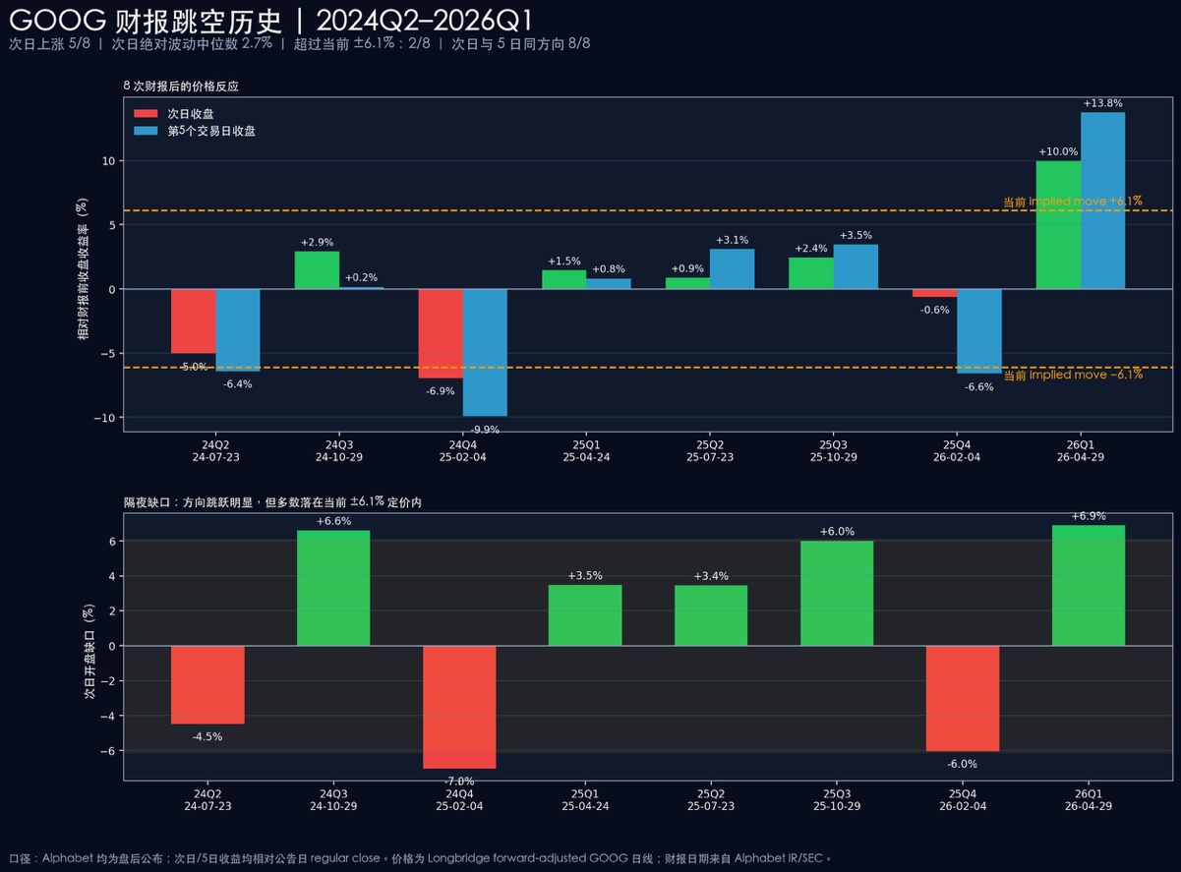Click the 当前 implied move −6.1% annotation

[x=1073, y=376]
